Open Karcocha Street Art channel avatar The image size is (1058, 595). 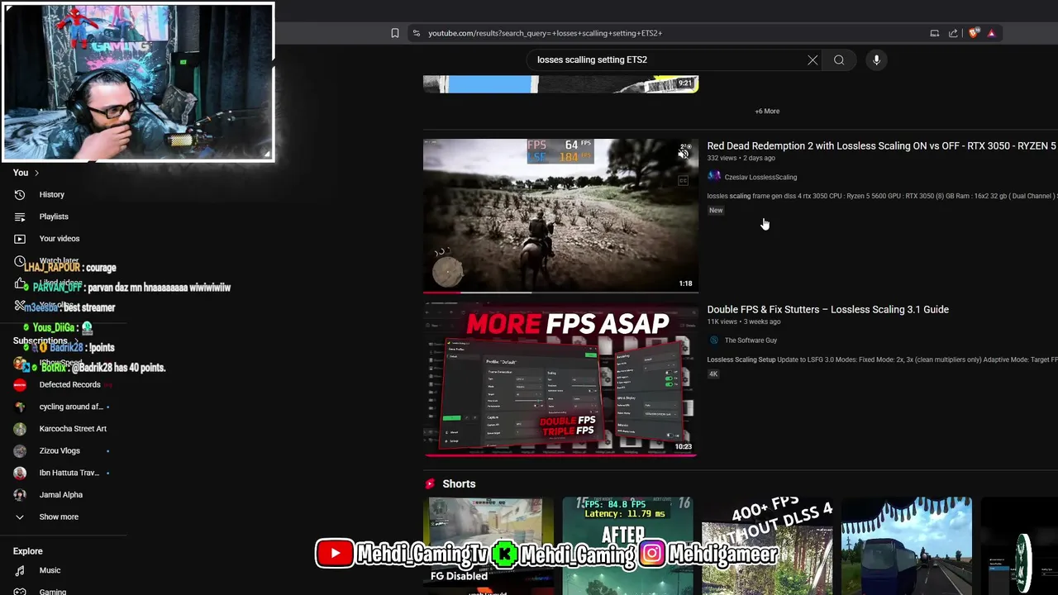pos(20,429)
